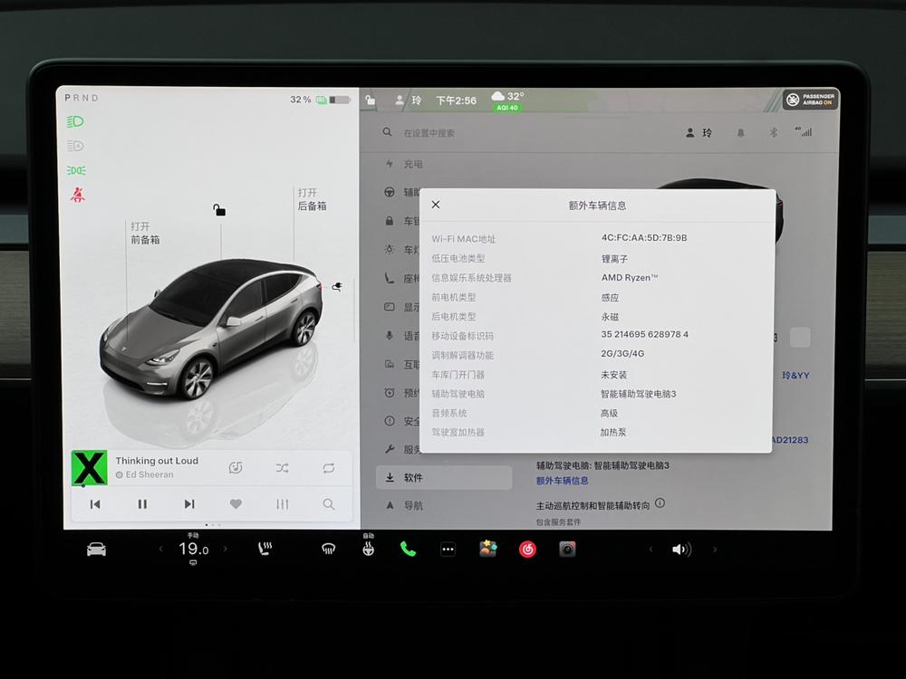Skip to next track
This screenshot has width=906, height=679.
[x=189, y=504]
